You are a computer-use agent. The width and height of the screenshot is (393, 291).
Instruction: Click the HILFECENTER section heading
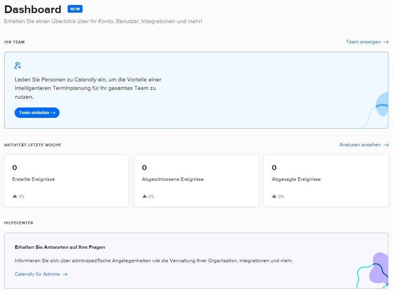tap(18, 223)
